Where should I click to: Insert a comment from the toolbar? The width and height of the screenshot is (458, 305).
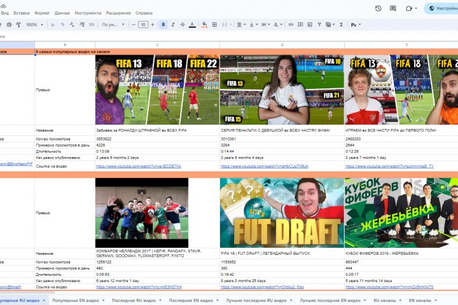point(300,25)
